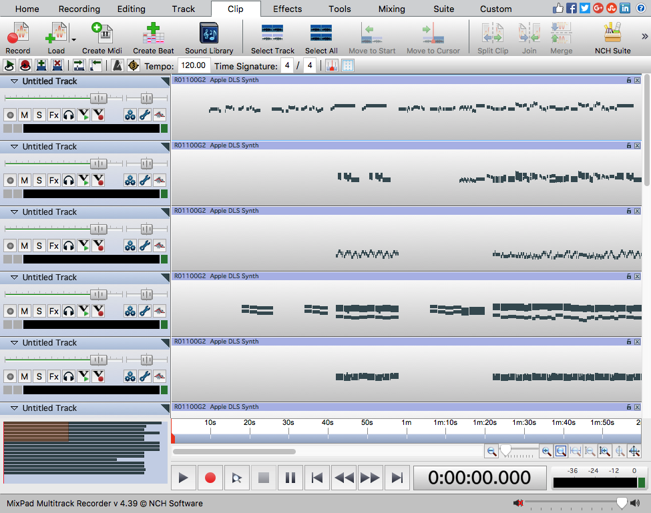Toggle headphone monitoring on the fourth track
Image resolution: width=651 pixels, height=513 pixels.
pos(69,311)
